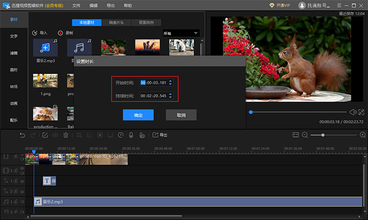368x220 pixels.
Task: Mute picture-in-picture track 1 speaker
Action: 22,173
